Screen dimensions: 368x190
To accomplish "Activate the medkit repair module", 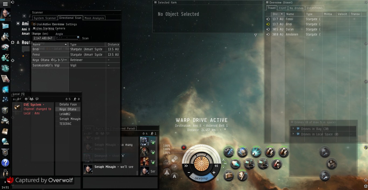I will tap(229, 175).
